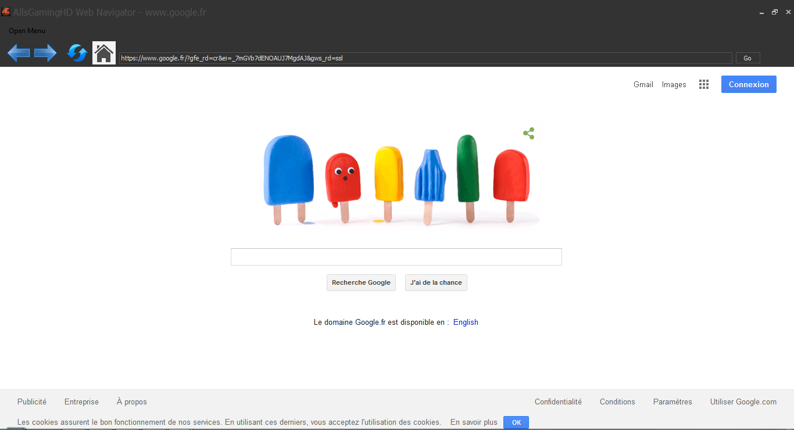Switch language via the English link
The image size is (794, 430).
coord(466,322)
